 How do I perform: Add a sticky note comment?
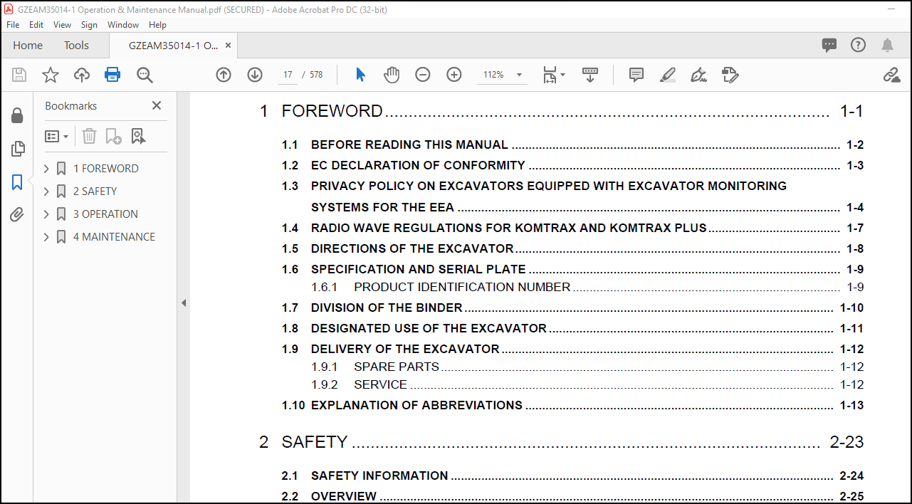coord(636,75)
